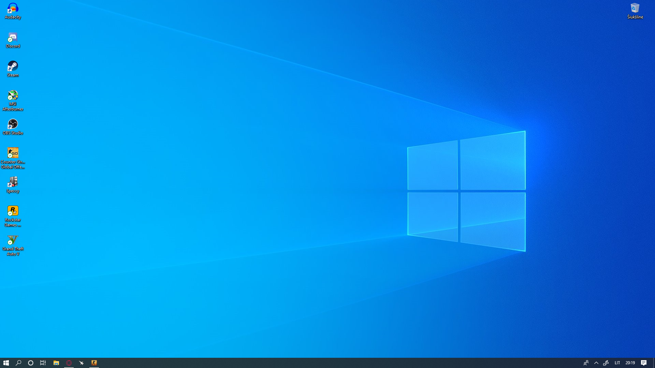This screenshot has height=368, width=655.
Task: Click the Show desktop sliver at taskbar end
Action: (x=654, y=363)
